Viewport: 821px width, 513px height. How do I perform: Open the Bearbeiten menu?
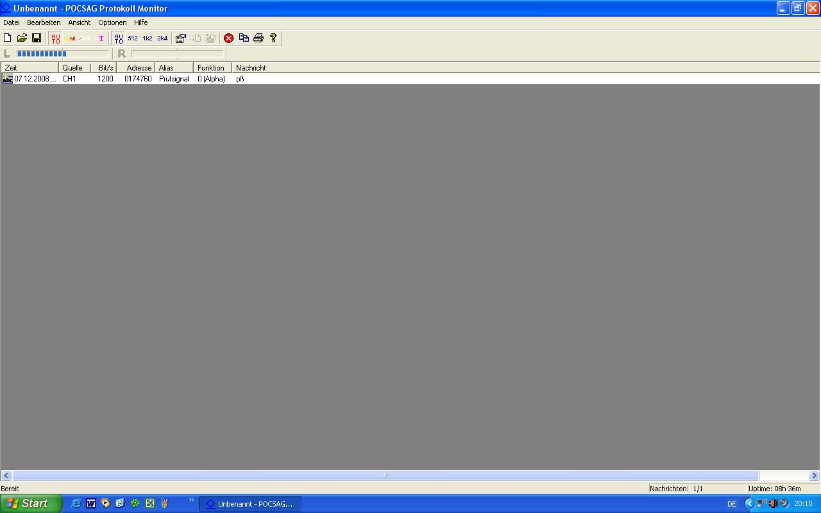(x=44, y=22)
